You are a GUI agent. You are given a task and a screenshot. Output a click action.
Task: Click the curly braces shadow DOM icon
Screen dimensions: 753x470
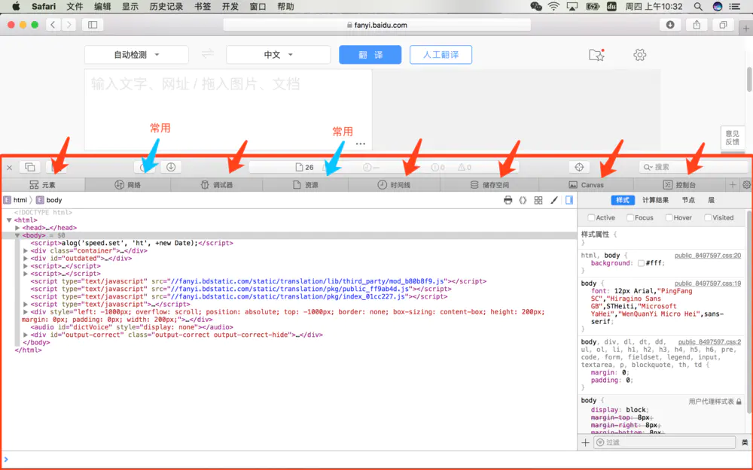click(523, 200)
